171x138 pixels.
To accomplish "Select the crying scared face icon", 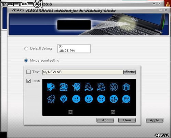I will click(x=126, y=99).
